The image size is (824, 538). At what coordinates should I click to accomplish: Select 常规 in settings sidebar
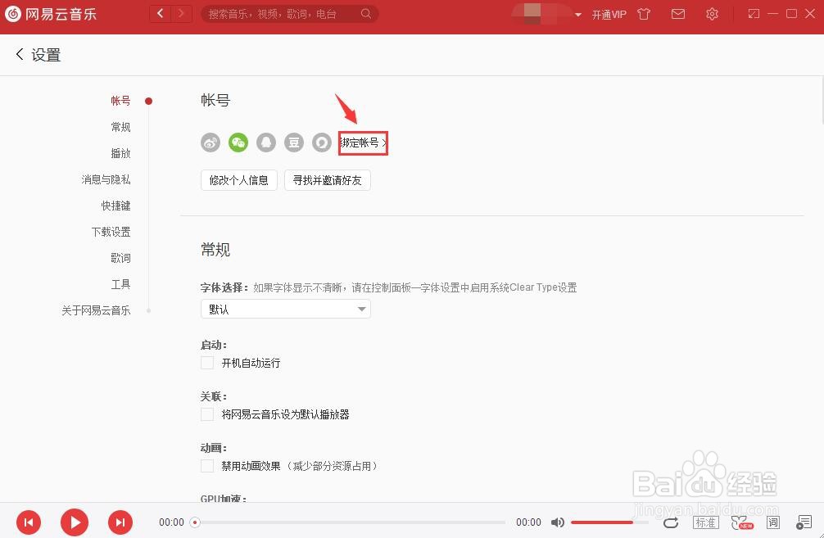click(120, 127)
